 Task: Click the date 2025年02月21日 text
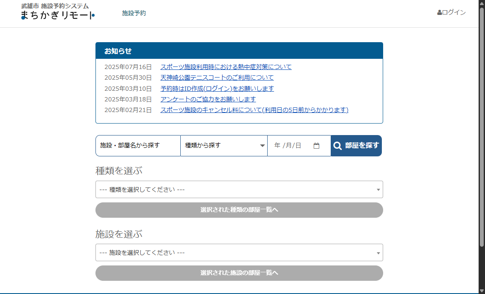(x=128, y=110)
